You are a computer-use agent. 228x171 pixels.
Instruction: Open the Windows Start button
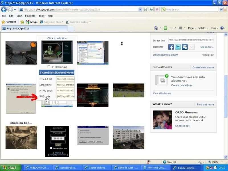click(11, 168)
